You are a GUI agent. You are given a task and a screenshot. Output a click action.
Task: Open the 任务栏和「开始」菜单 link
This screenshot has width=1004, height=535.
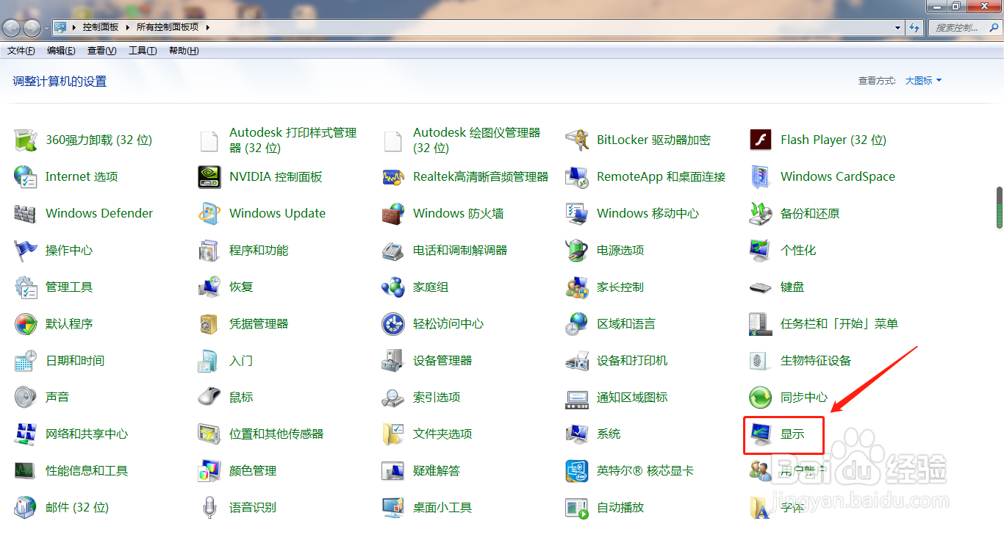[839, 323]
